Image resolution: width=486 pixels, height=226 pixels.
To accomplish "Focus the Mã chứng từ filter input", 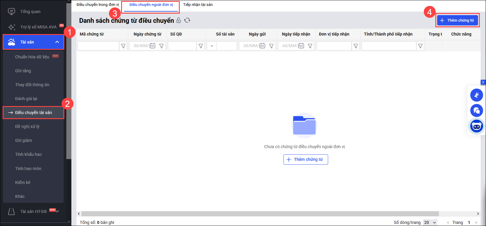I will (98, 46).
